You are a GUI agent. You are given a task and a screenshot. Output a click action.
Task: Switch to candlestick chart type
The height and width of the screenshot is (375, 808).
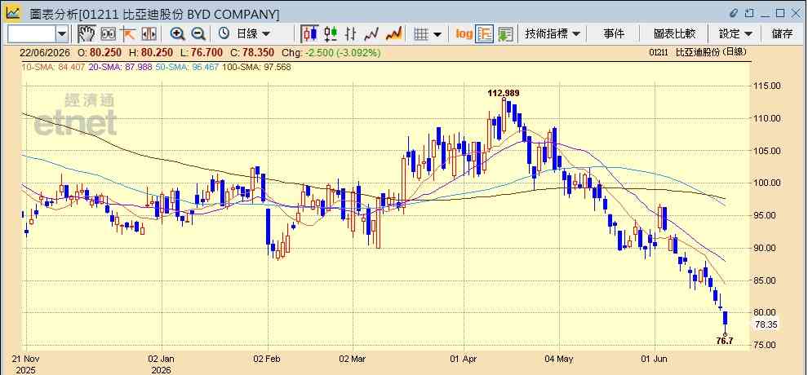[309, 34]
